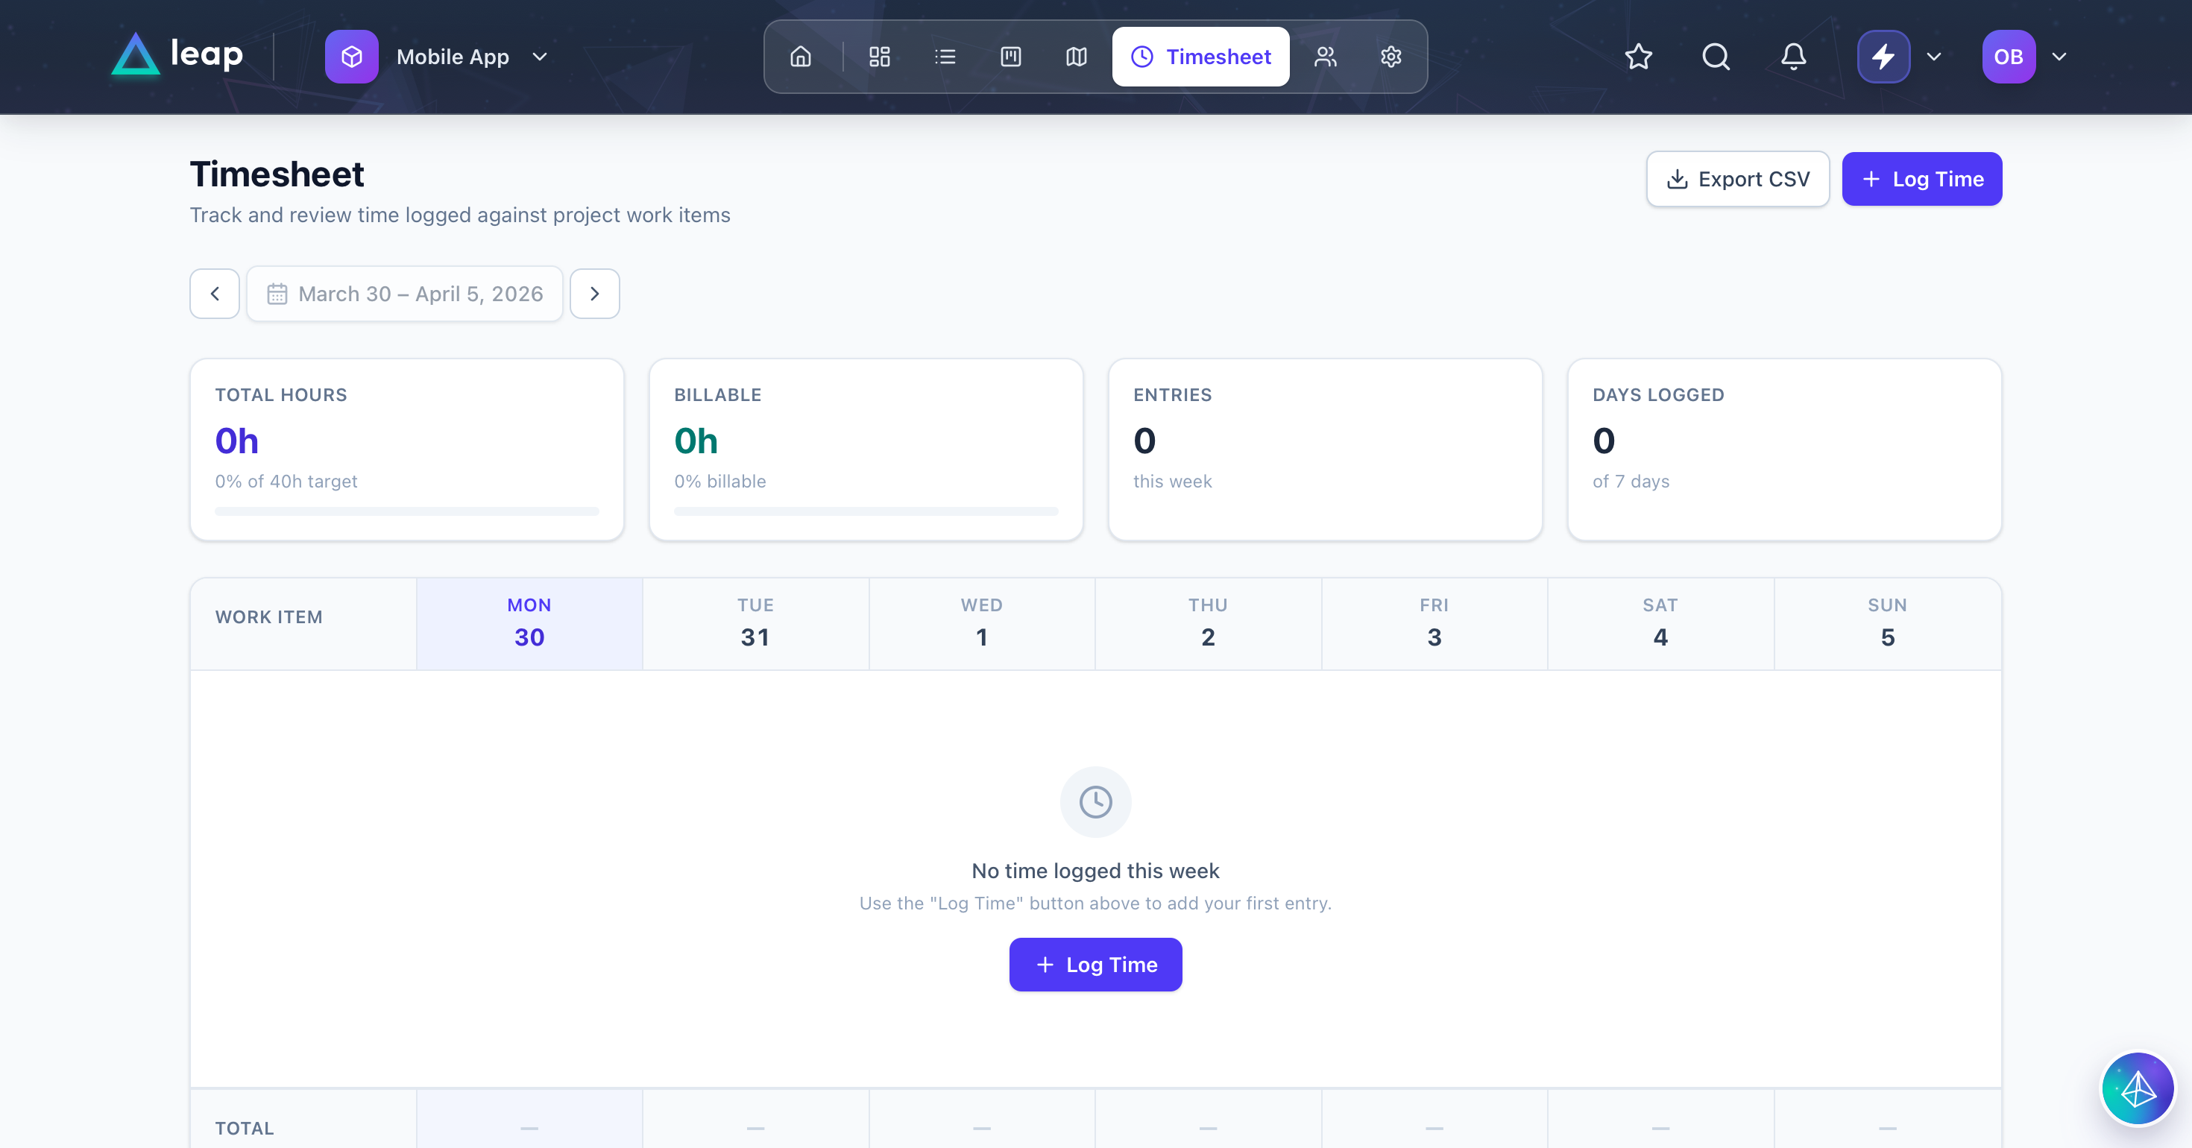
Task: Open the Roadmap map icon
Action: [x=1076, y=56]
